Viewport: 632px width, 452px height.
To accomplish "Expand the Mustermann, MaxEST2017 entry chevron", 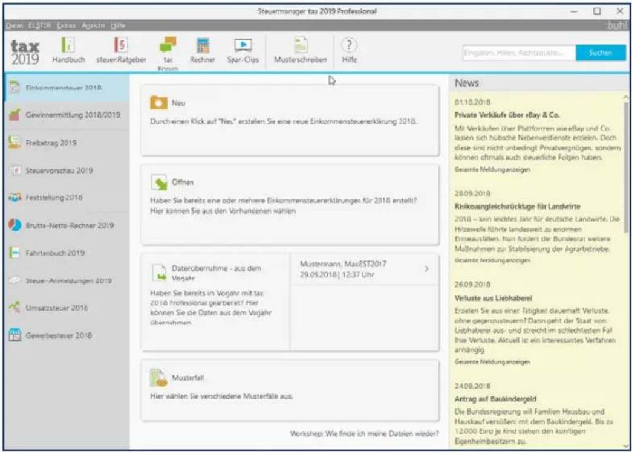I will pyautogui.click(x=426, y=269).
